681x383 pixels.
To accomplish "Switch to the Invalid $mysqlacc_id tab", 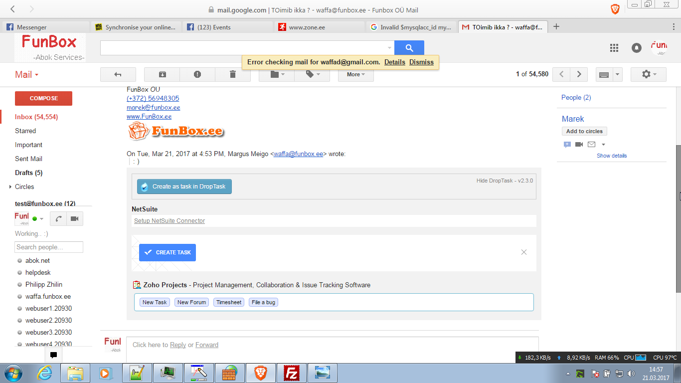I will coord(411,27).
